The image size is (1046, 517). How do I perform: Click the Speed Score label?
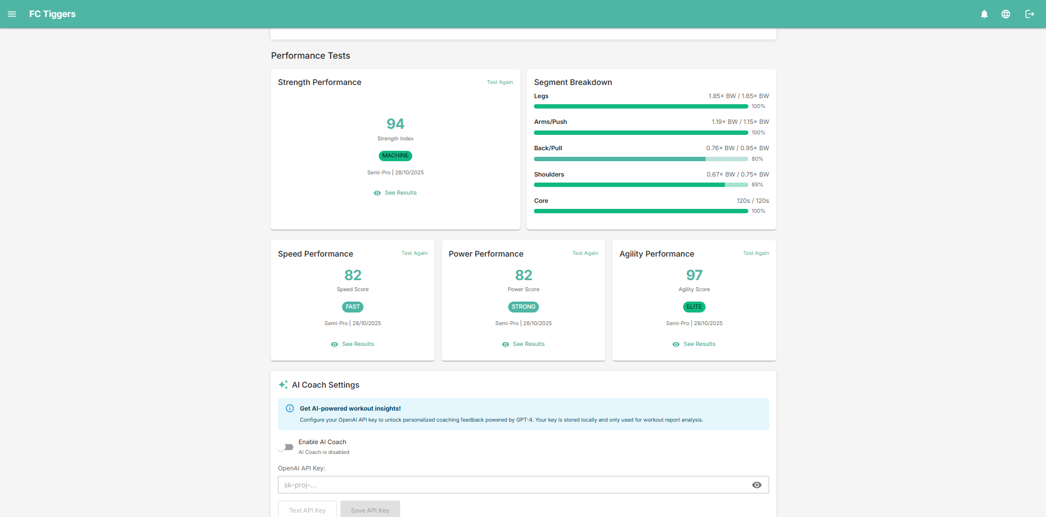(353, 289)
